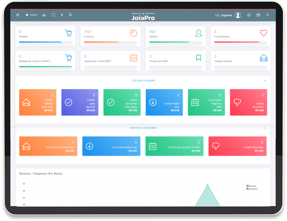The width and height of the screenshot is (287, 221).
Task: Click the Suporte user avatar
Action: 238,15
